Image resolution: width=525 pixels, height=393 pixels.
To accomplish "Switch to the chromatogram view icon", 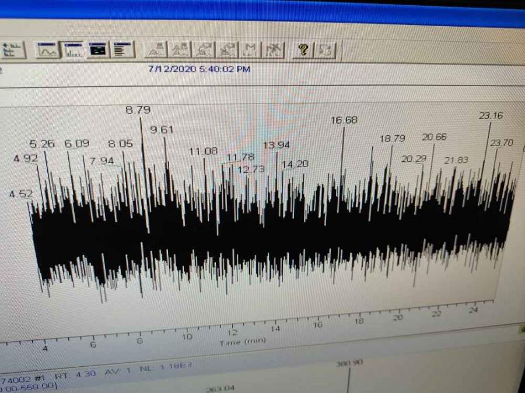I will point(47,50).
